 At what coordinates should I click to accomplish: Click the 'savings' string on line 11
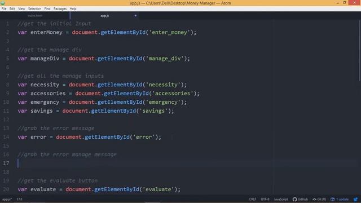[153, 111]
